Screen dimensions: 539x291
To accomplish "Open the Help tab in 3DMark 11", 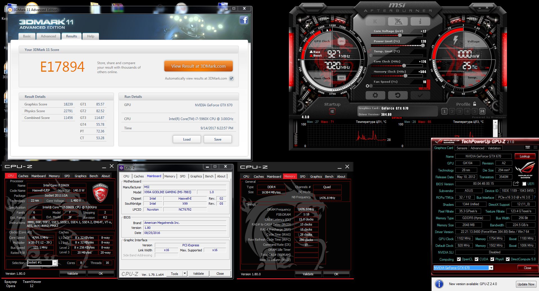I will [x=90, y=36].
